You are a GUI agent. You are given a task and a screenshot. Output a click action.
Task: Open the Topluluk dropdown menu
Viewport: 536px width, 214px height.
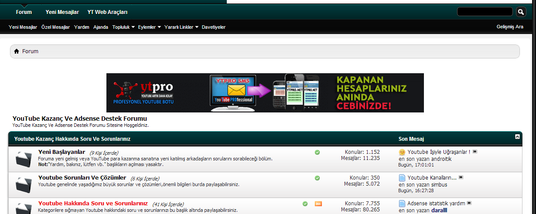123,27
